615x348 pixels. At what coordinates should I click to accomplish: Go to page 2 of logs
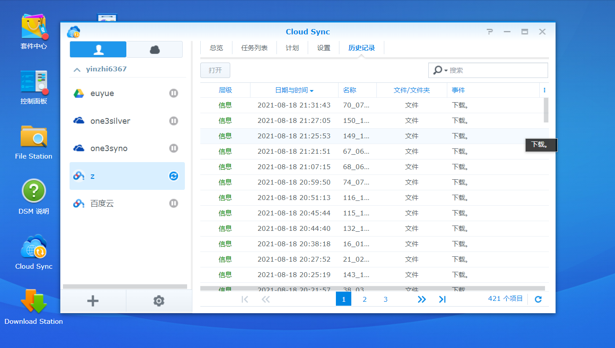pos(365,299)
